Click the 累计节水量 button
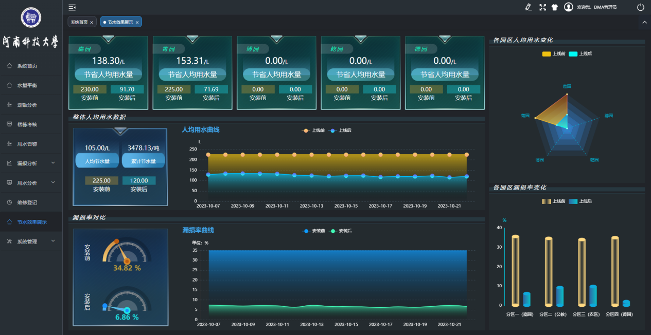651x335 pixels. coord(143,161)
